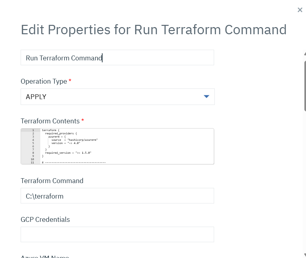Image resolution: width=306 pixels, height=258 pixels.
Task: Open the Operation Type dropdown showing APPLY
Action: (x=117, y=97)
